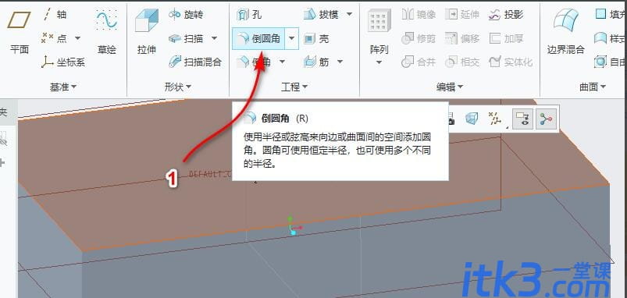Viewport: 627px width, 298px height.
Task: Select the 偏移 offset tool
Action: (x=461, y=39)
